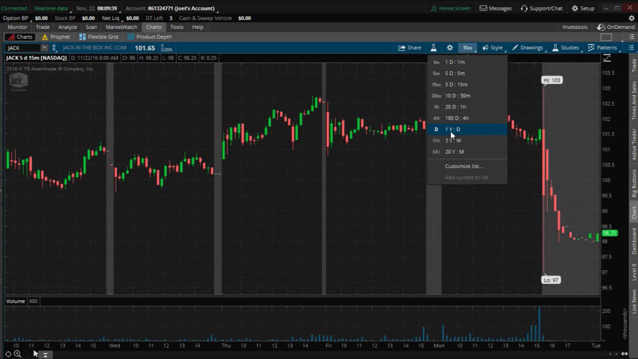Open the symbol dropdown arrow next to JACK
Image resolution: width=638 pixels, height=359 pixels.
pos(44,48)
